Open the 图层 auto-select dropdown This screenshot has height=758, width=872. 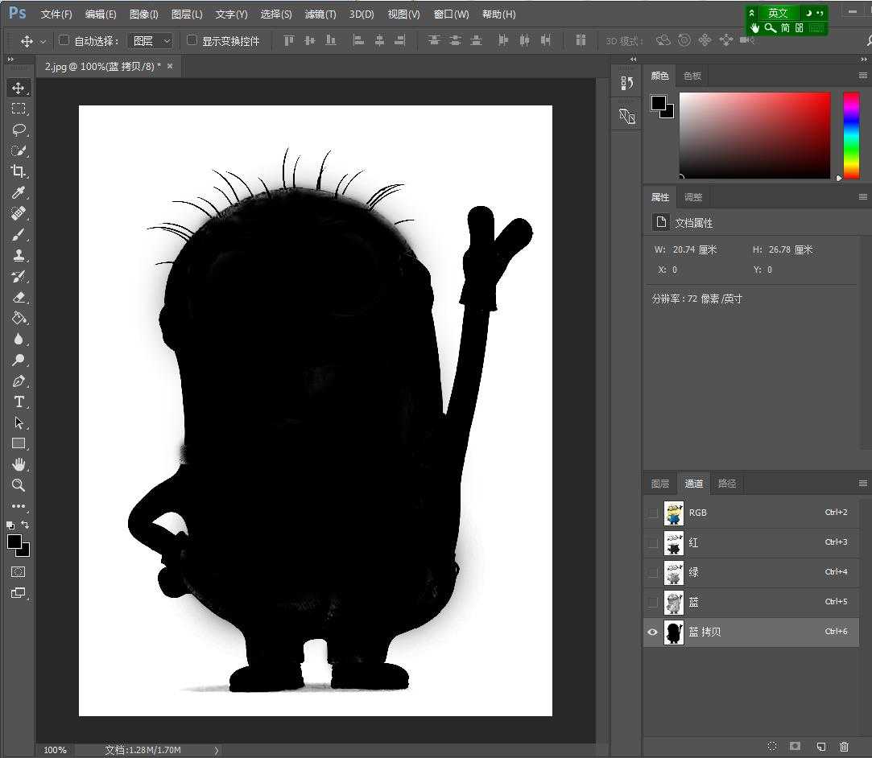pos(151,40)
